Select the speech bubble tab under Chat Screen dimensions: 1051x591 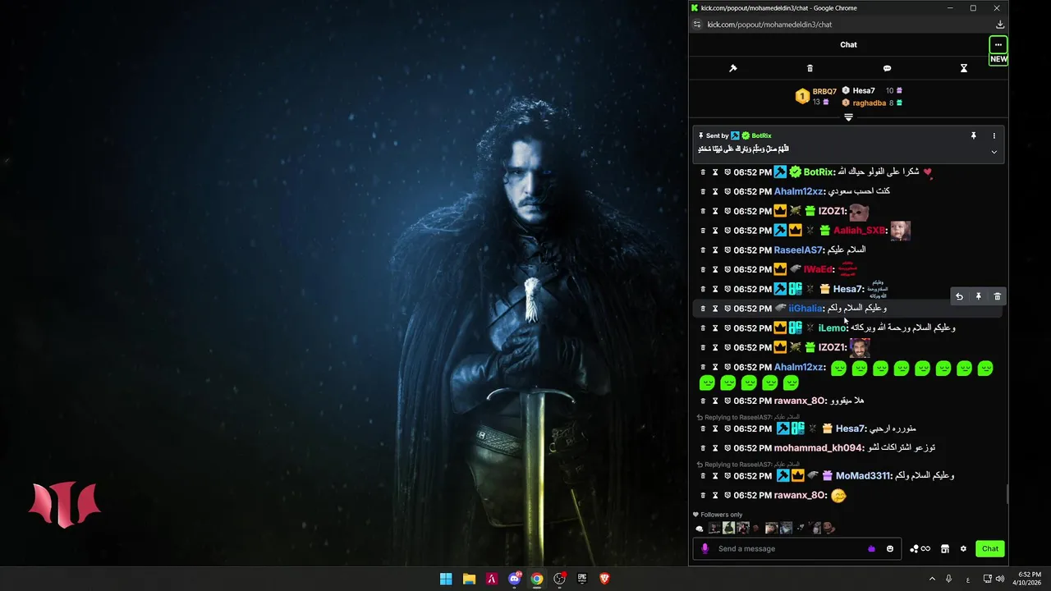click(887, 68)
